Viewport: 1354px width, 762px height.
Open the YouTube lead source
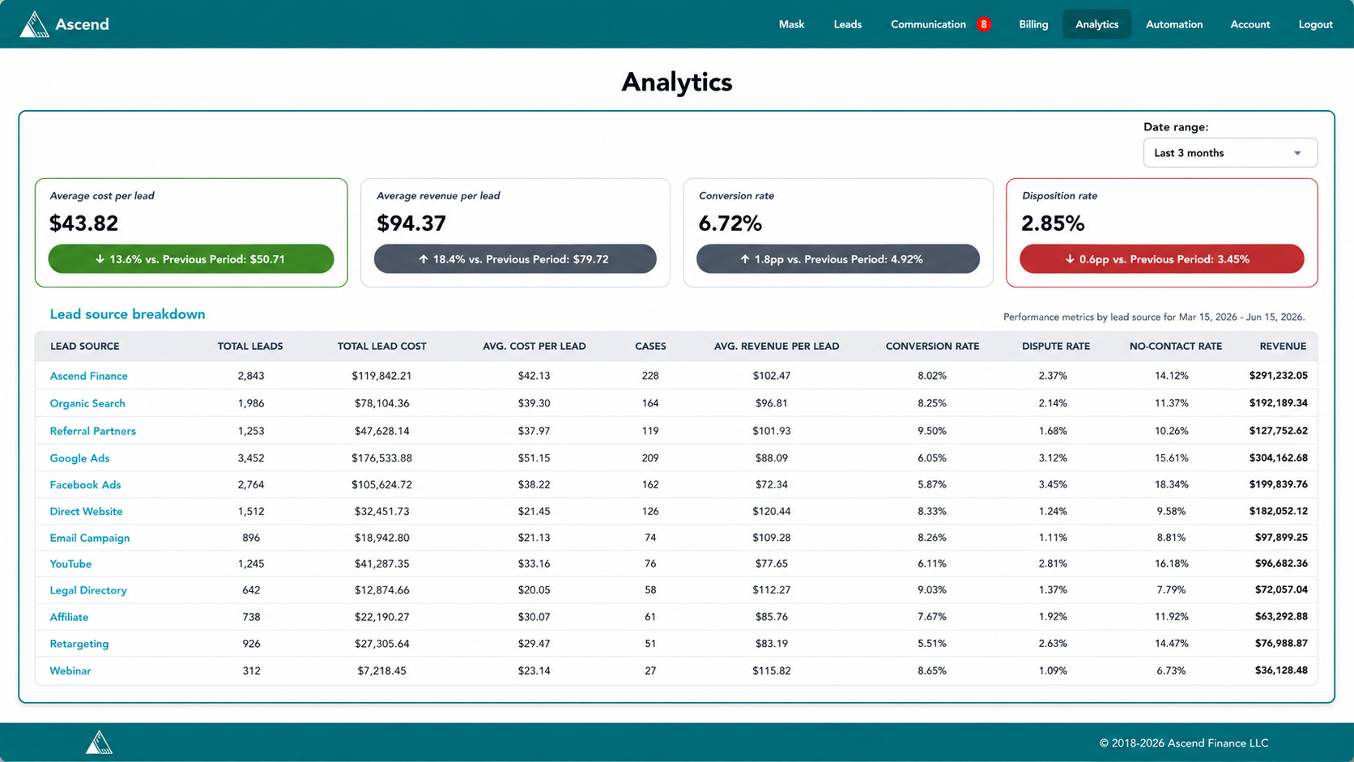click(x=70, y=564)
